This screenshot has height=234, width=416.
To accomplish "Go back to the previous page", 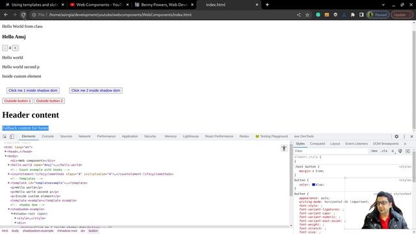I will (x=6, y=15).
